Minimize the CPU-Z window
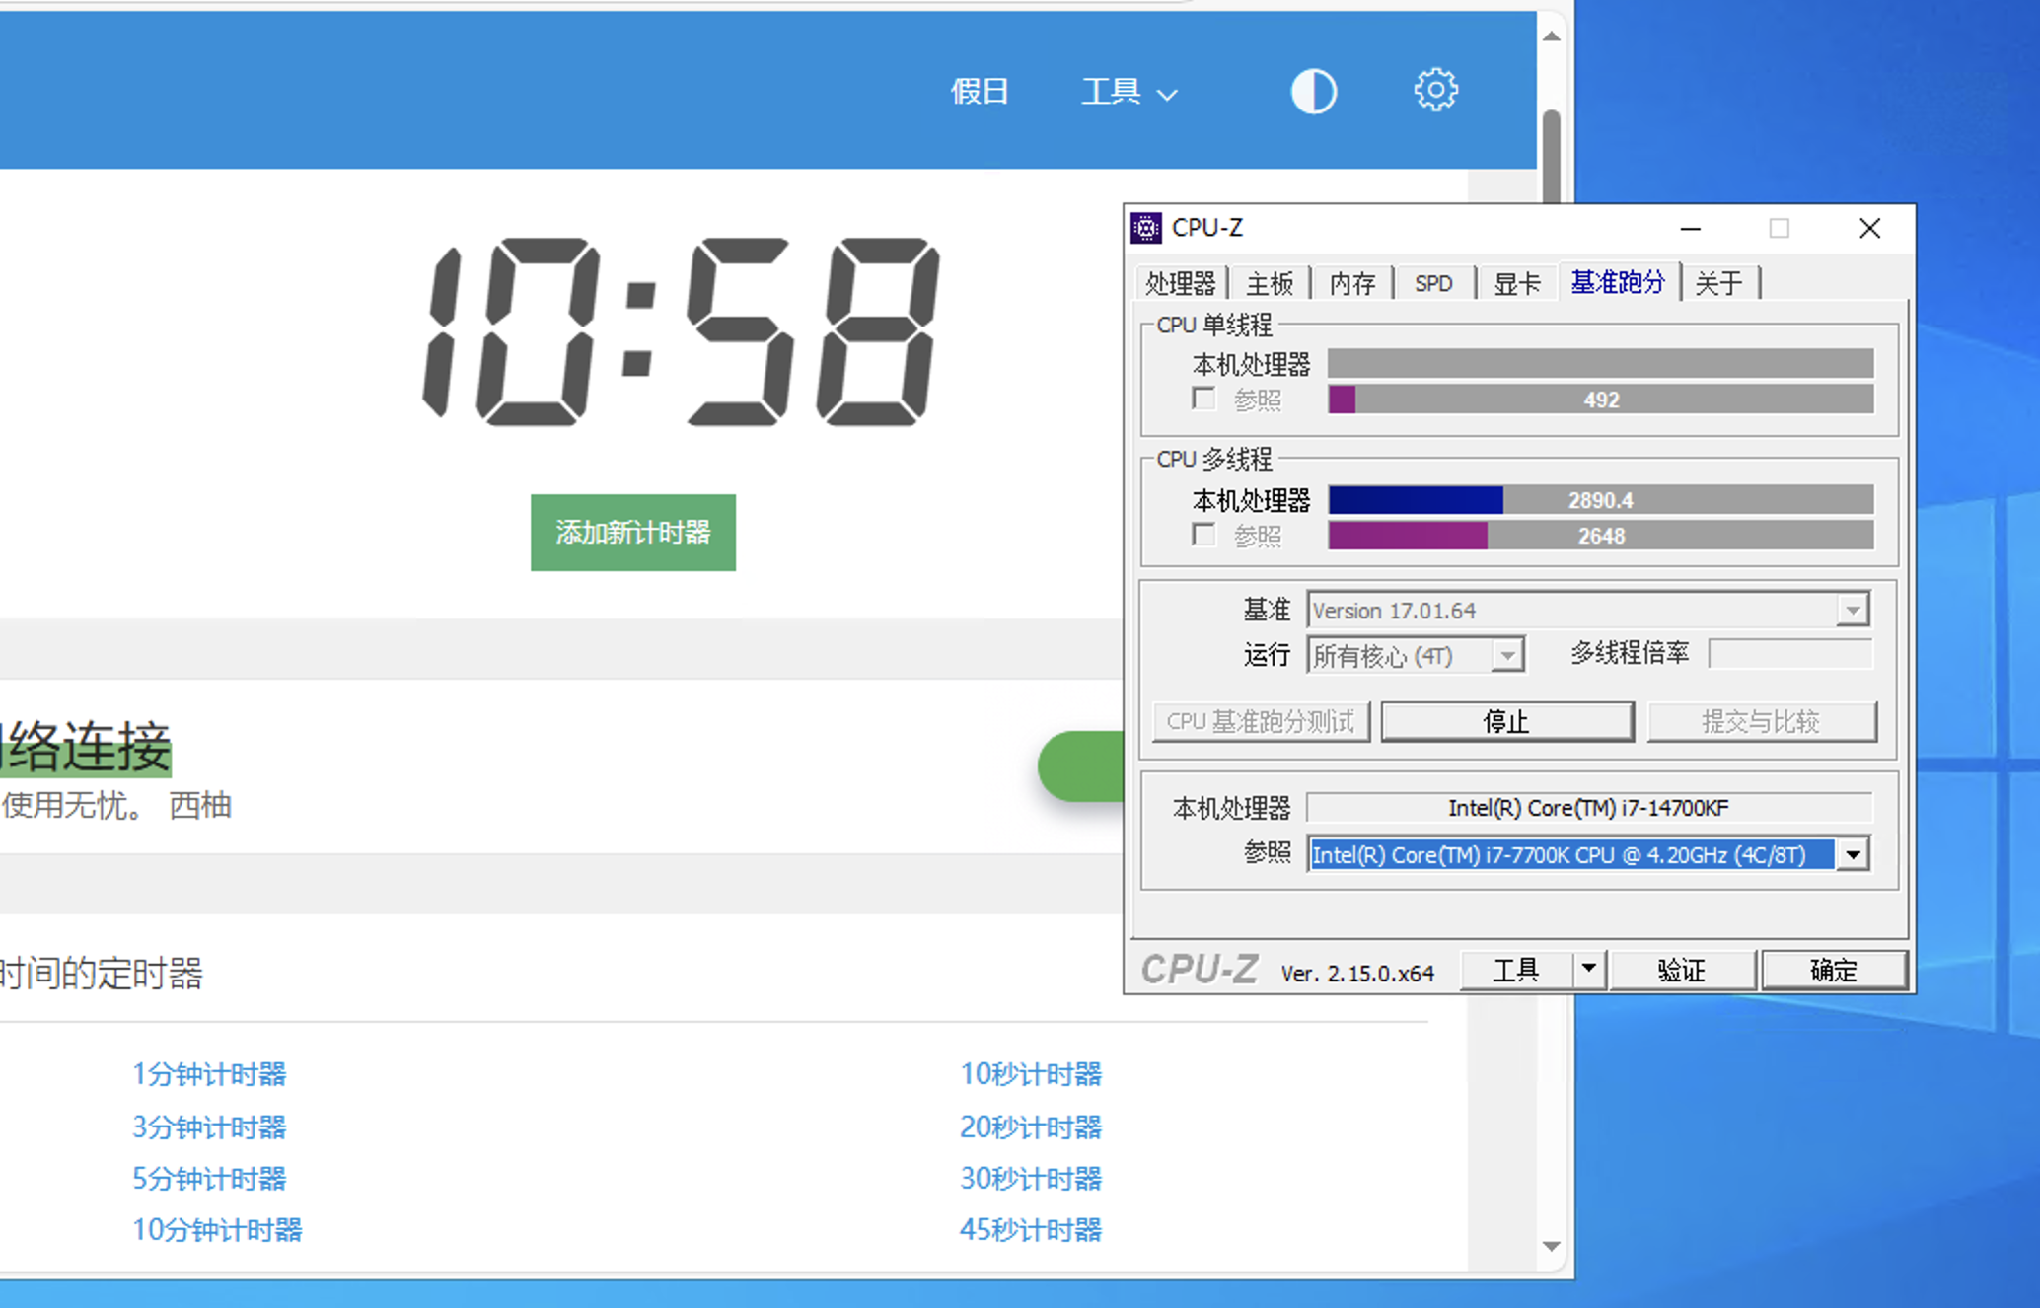 pos(1691,229)
